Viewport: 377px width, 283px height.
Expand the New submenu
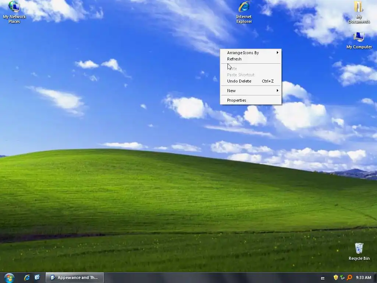point(251,91)
